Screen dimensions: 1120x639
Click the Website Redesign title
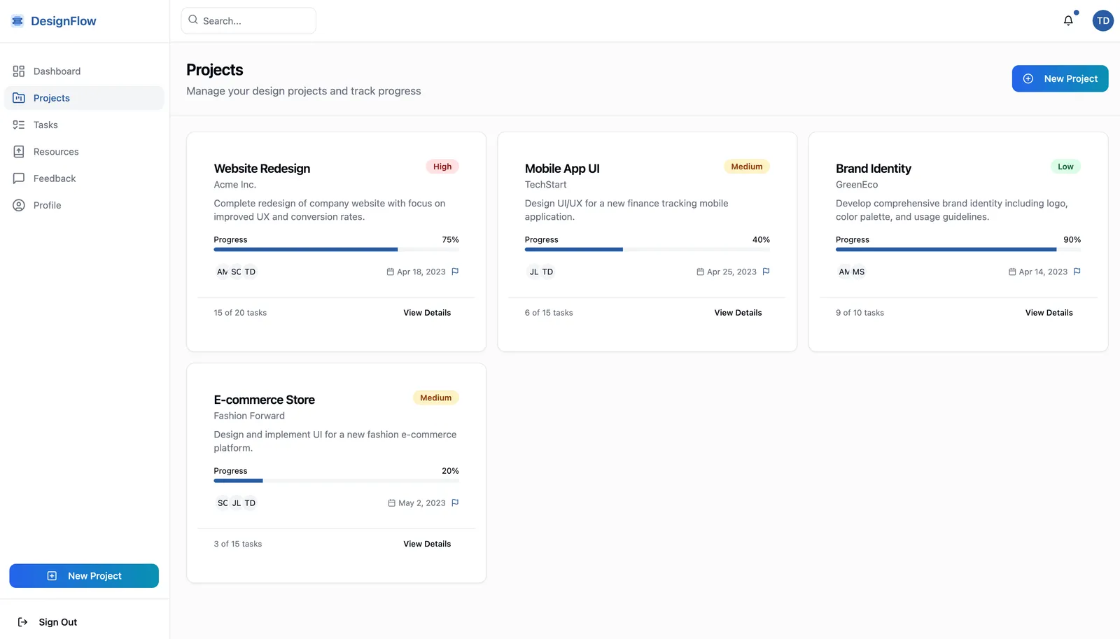[x=262, y=169]
